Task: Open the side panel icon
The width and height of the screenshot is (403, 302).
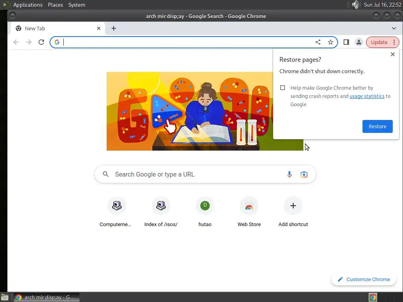Action: [x=346, y=42]
